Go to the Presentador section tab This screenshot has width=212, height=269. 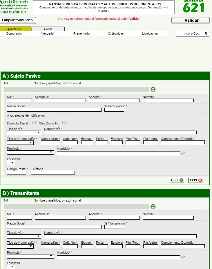click(x=82, y=33)
